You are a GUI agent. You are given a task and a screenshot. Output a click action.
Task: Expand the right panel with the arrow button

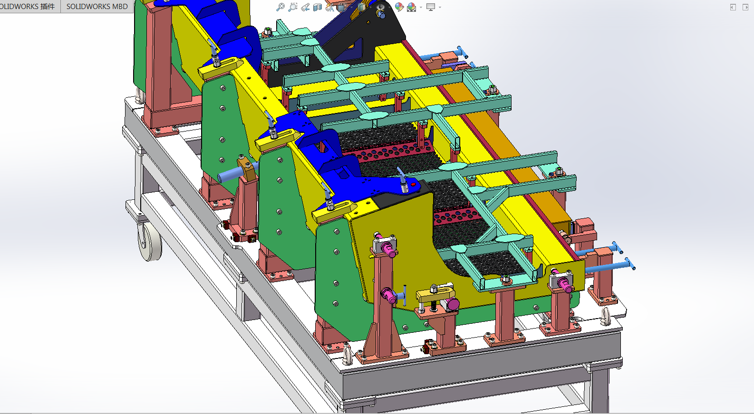click(745, 7)
